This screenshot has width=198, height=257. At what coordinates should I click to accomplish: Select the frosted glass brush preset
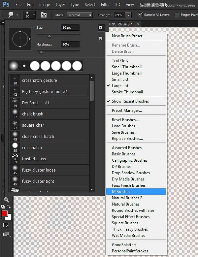(x=49, y=159)
